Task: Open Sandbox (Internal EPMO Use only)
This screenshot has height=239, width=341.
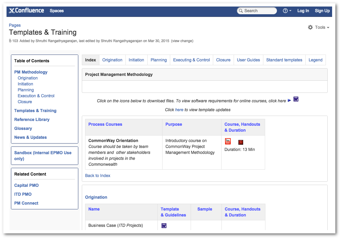Action: point(43,156)
